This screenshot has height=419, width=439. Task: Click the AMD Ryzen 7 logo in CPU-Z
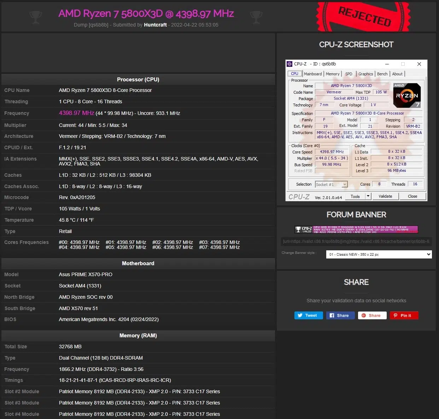407,95
